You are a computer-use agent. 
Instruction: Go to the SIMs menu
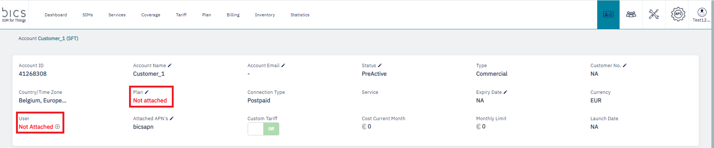[88, 15]
